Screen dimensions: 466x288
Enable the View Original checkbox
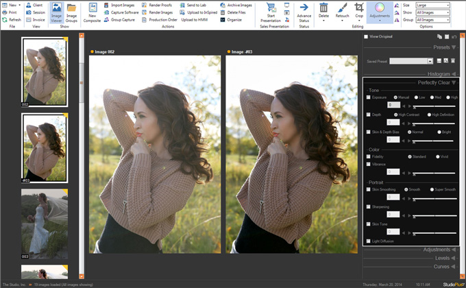pyautogui.click(x=366, y=36)
